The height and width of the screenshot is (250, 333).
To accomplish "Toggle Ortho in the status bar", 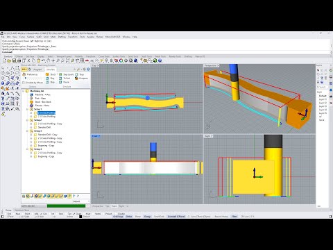I will point(129,217).
